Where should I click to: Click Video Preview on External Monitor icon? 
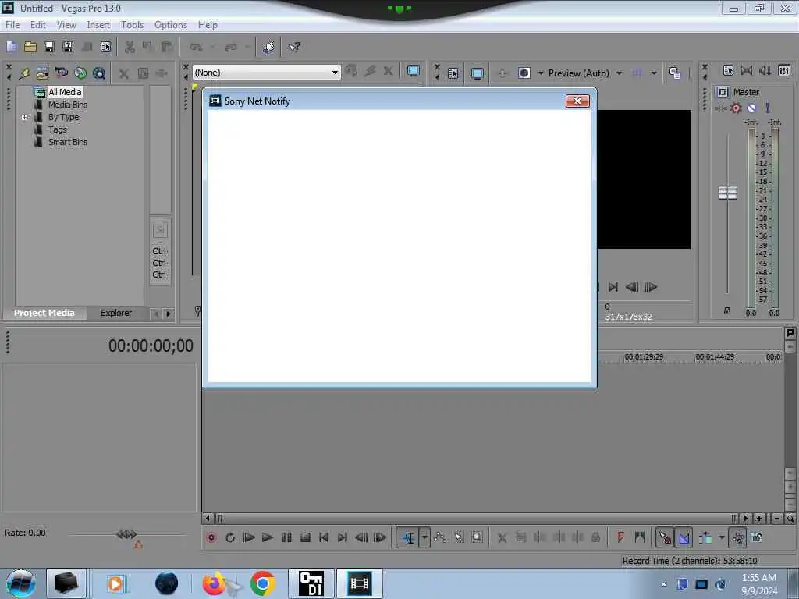point(477,73)
